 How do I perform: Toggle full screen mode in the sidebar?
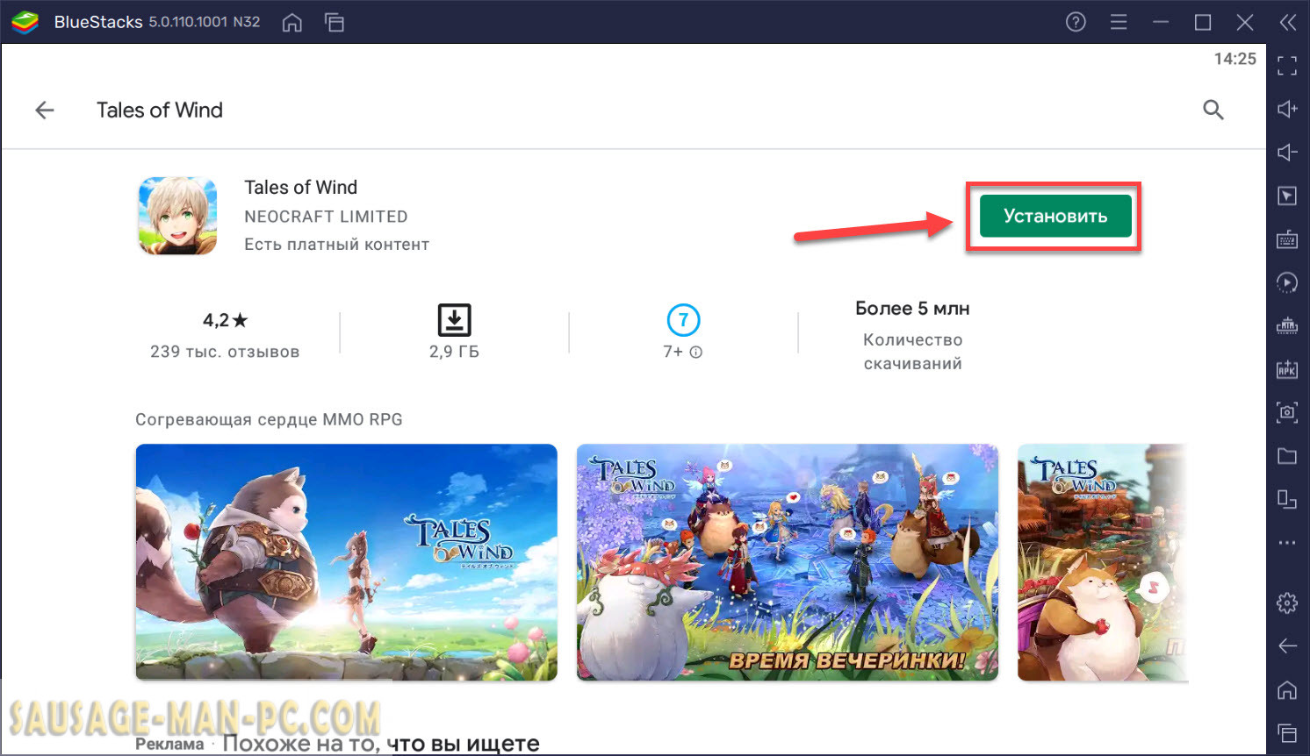click(x=1287, y=66)
